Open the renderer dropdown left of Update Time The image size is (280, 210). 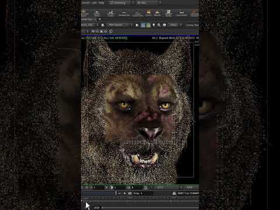[x=175, y=25]
